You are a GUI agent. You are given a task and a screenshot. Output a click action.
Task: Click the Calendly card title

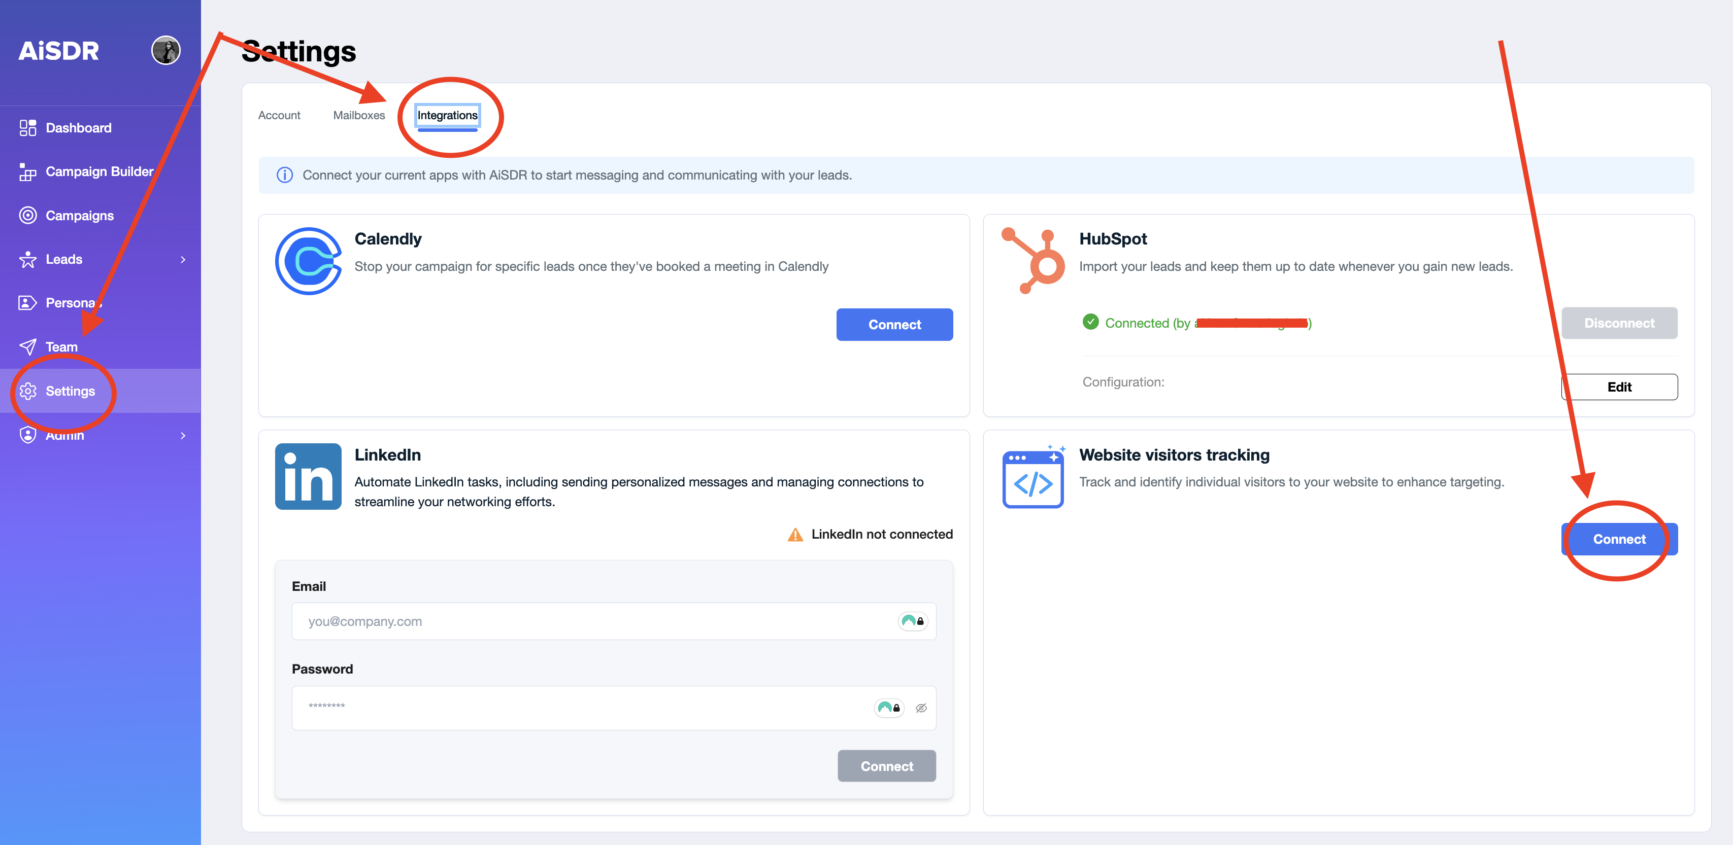tap(388, 239)
